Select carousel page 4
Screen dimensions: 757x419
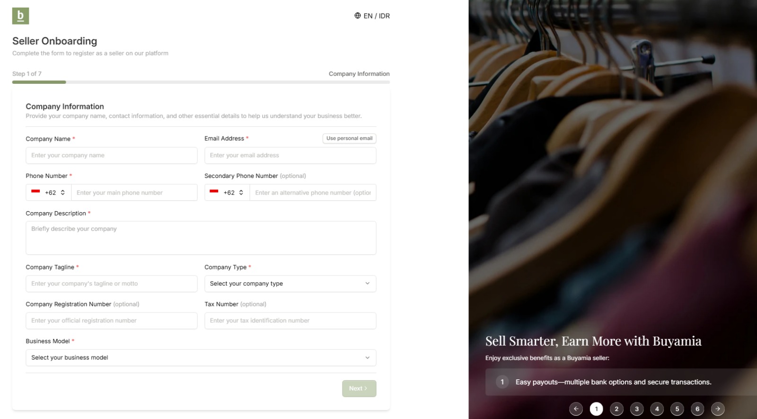(657, 409)
